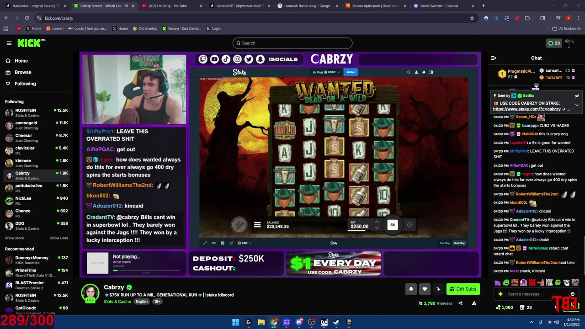Open the KICKs balance showing 23
Viewport: 585px width, 329px height.
pos(554,43)
